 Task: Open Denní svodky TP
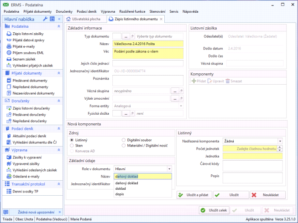click(25, 191)
